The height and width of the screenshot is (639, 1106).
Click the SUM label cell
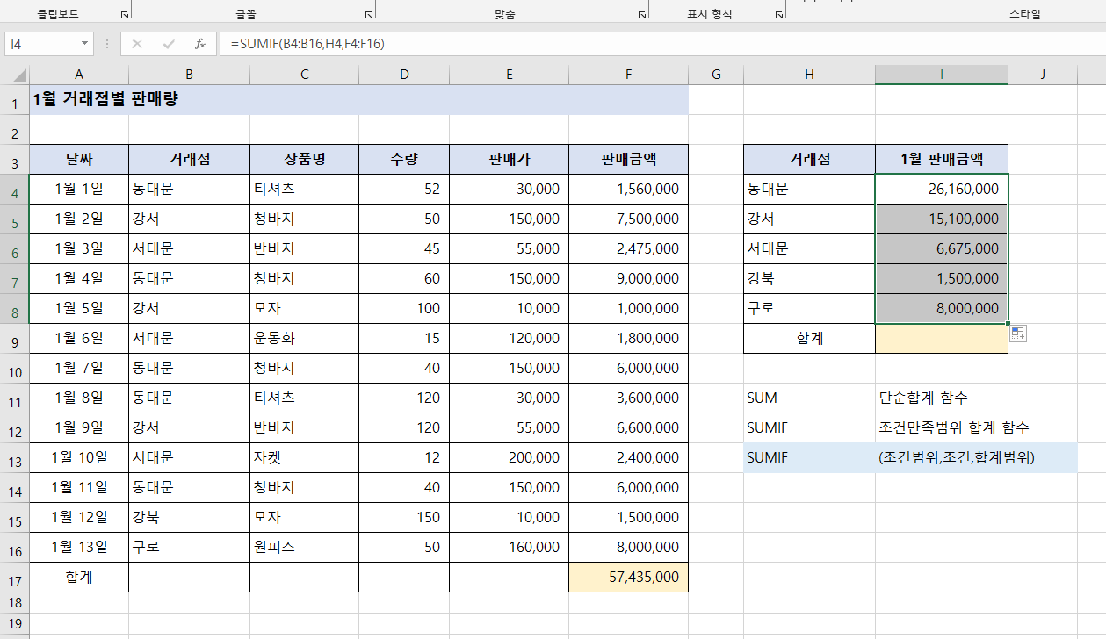click(x=809, y=398)
